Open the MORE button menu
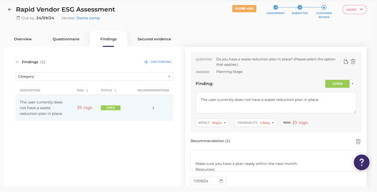 point(355,10)
